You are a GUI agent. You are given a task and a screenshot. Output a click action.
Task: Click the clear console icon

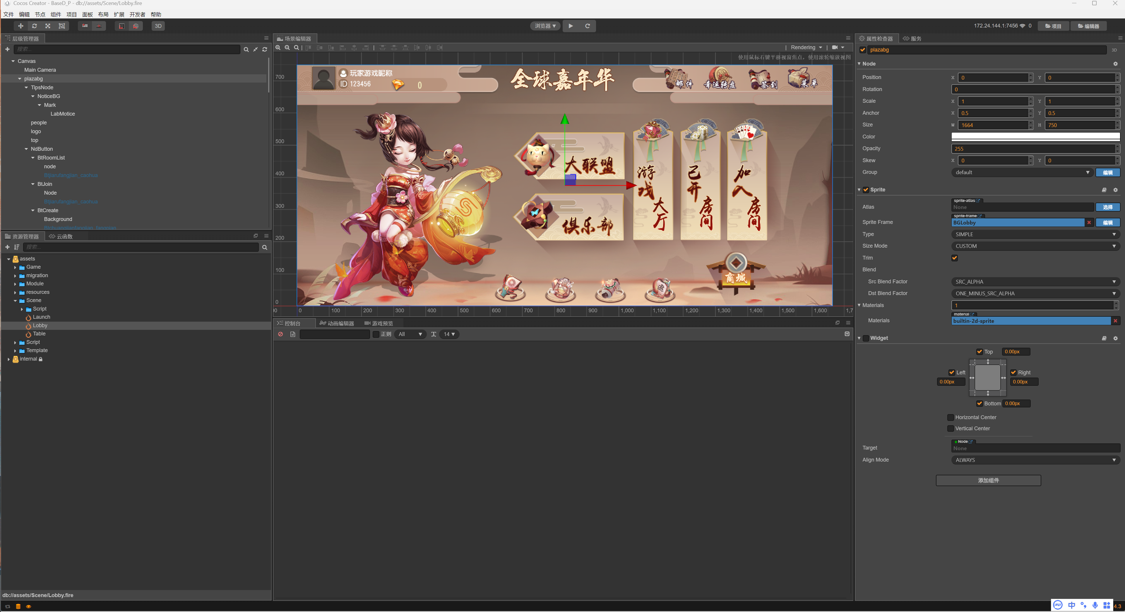coord(280,334)
